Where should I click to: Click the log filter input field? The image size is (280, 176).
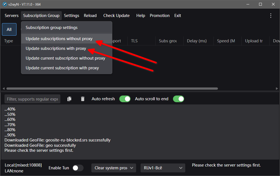(x=32, y=99)
